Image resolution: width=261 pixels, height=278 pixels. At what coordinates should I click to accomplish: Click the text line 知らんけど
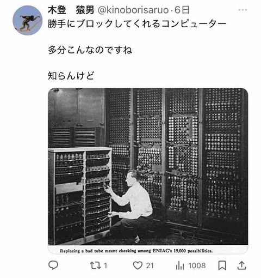(x=71, y=76)
